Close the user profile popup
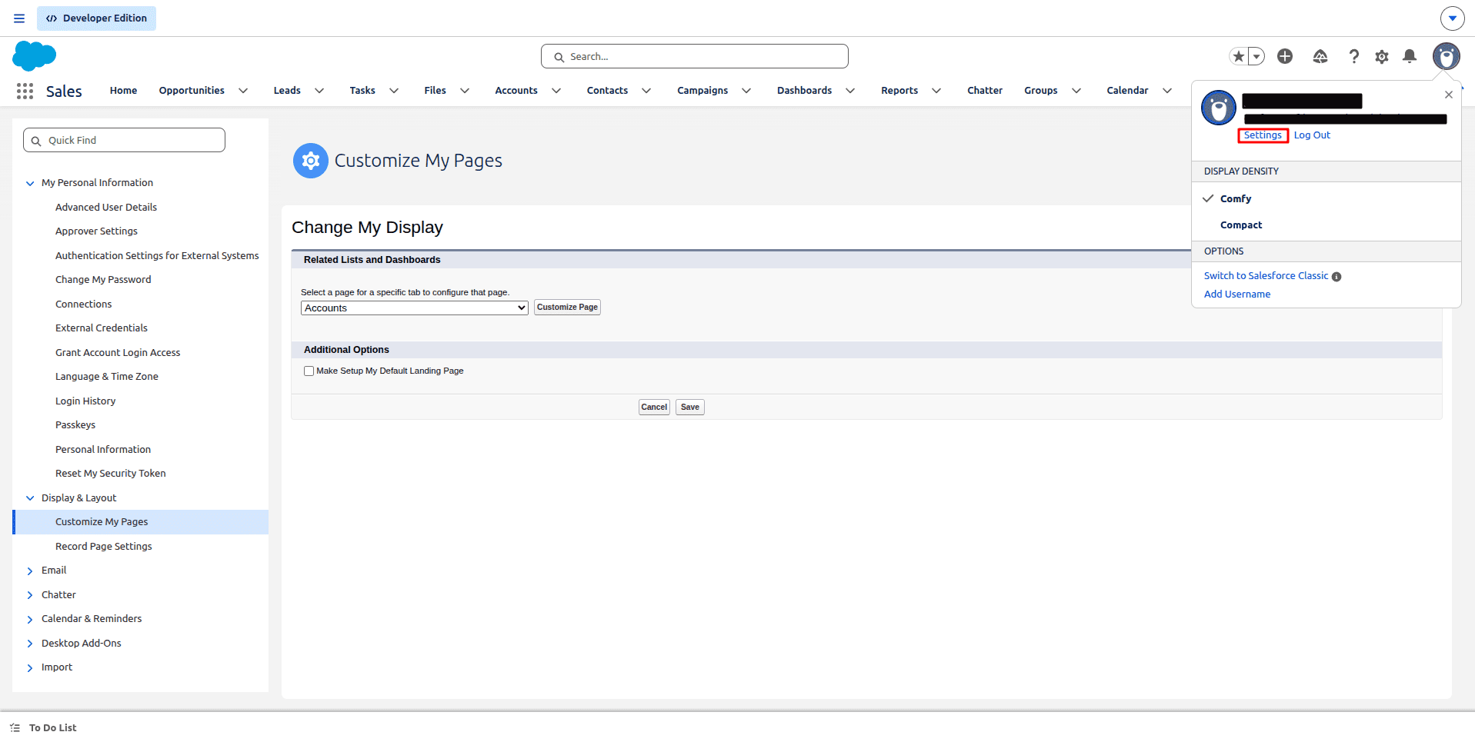1475x742 pixels. tap(1449, 95)
